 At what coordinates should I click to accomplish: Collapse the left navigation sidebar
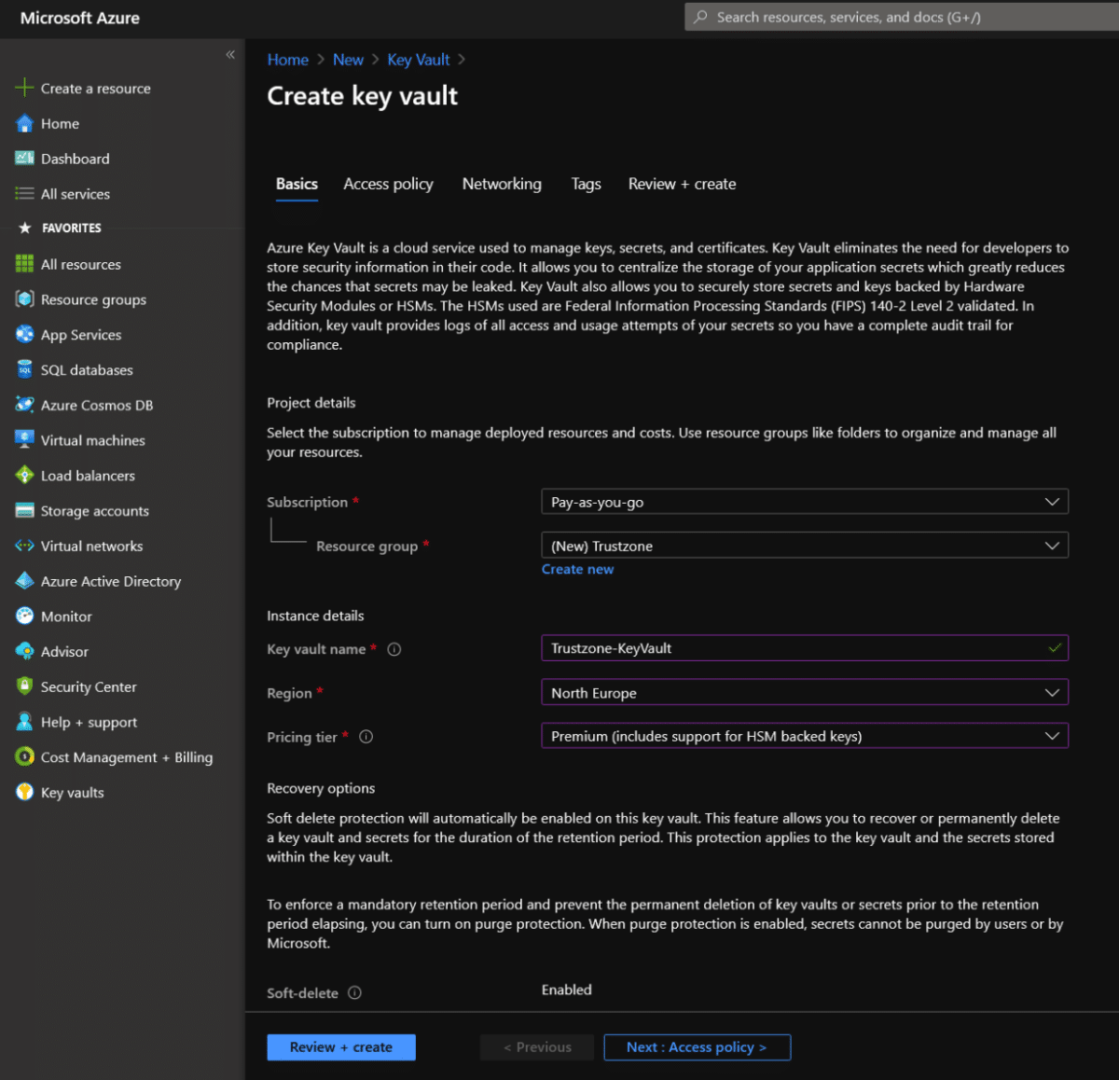230,55
